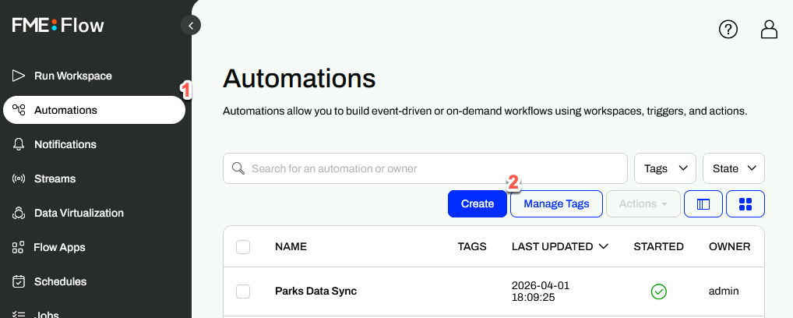Click the Data Virtualization icon

pos(19,214)
